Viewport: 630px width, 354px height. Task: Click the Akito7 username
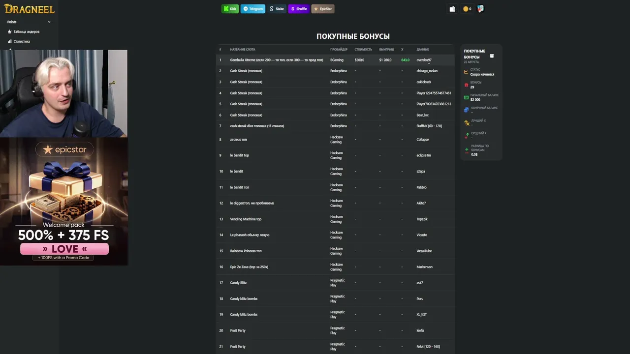tap(421, 203)
